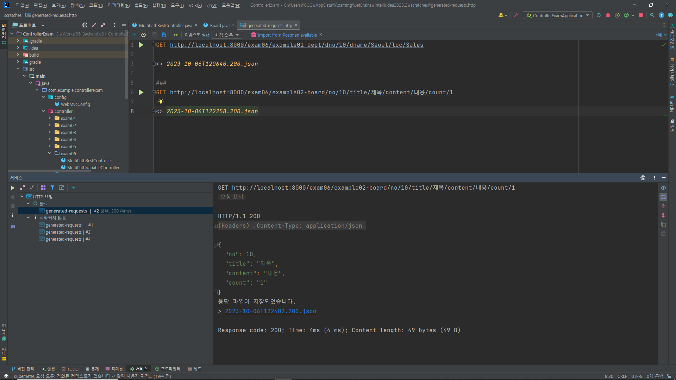Viewport: 676px width, 380px height.
Task: Click the Stop red square icon
Action: click(641, 15)
